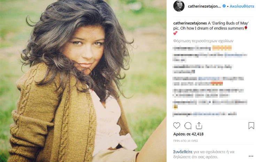This screenshot has height=162, width=256.
Task: Open post timestamp ΠΡΙΝ ΑΠΟ 16 ΩΡΕΣ
Action: pyautogui.click(x=186, y=141)
